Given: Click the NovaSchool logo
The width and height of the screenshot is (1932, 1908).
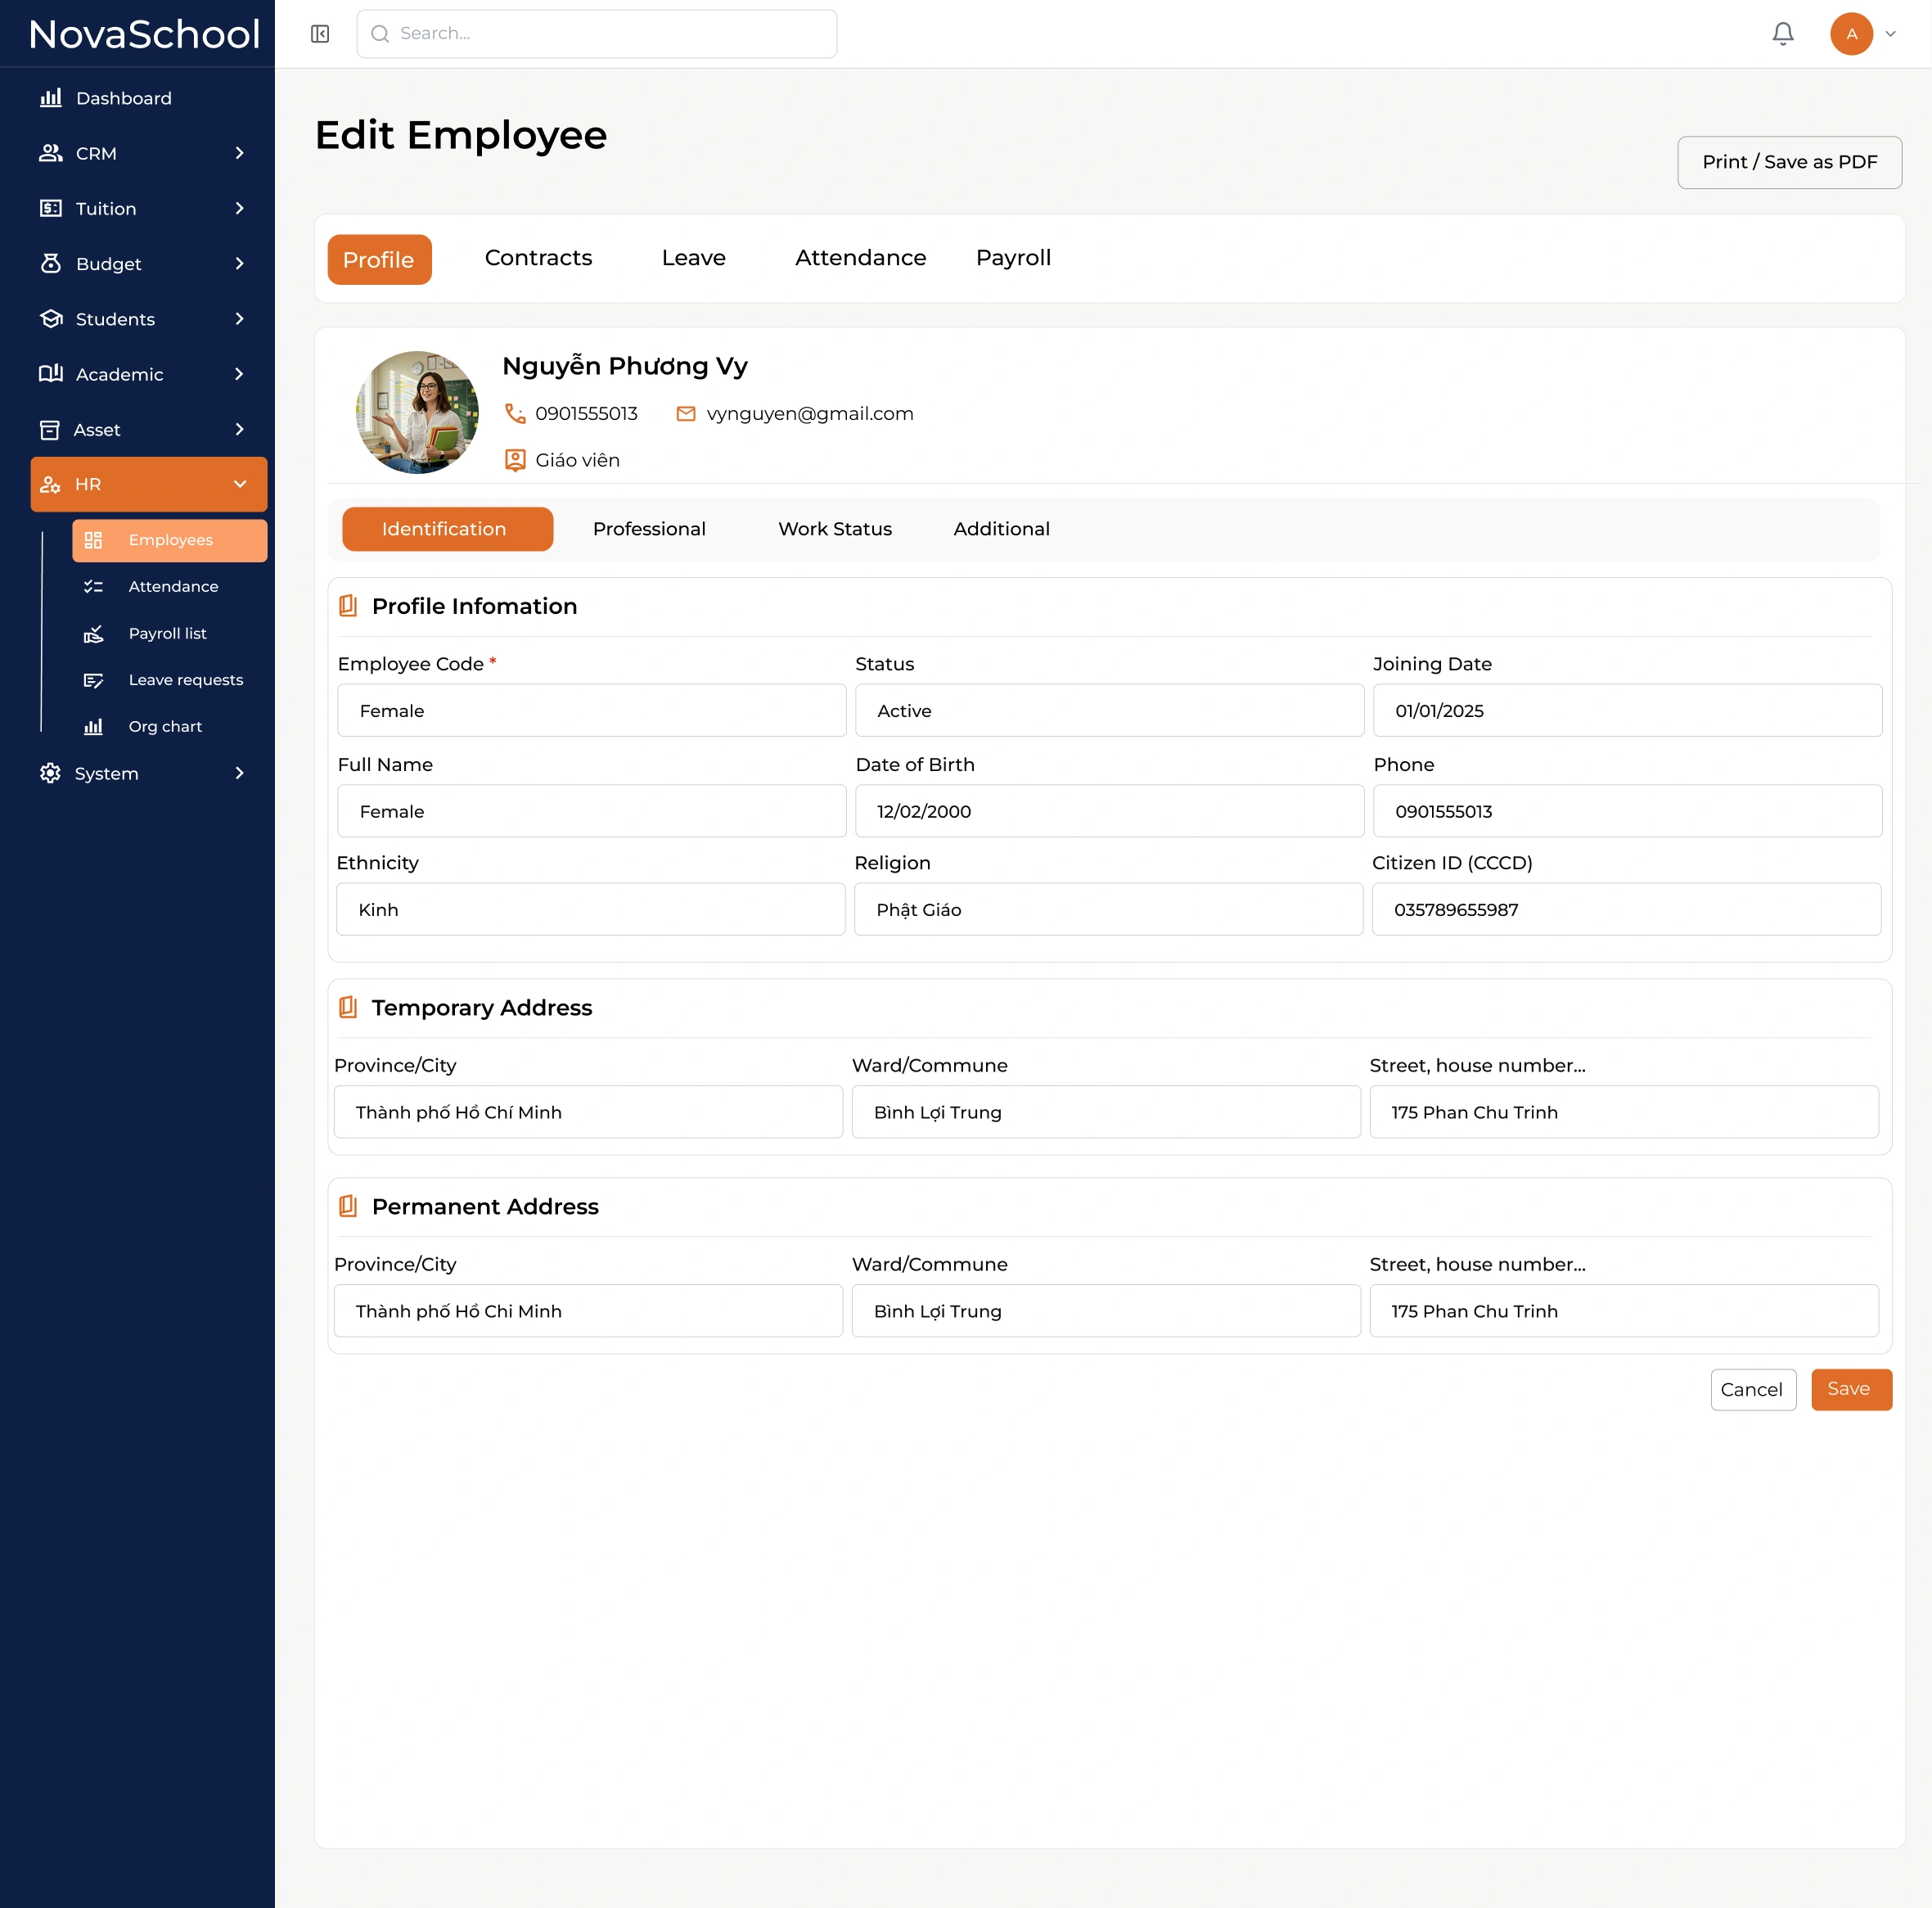Looking at the screenshot, I should (144, 34).
